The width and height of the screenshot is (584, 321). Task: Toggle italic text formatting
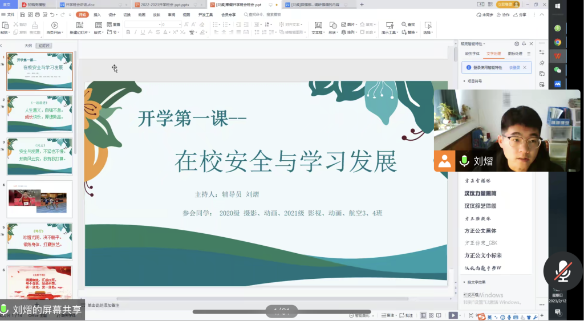[136, 32]
